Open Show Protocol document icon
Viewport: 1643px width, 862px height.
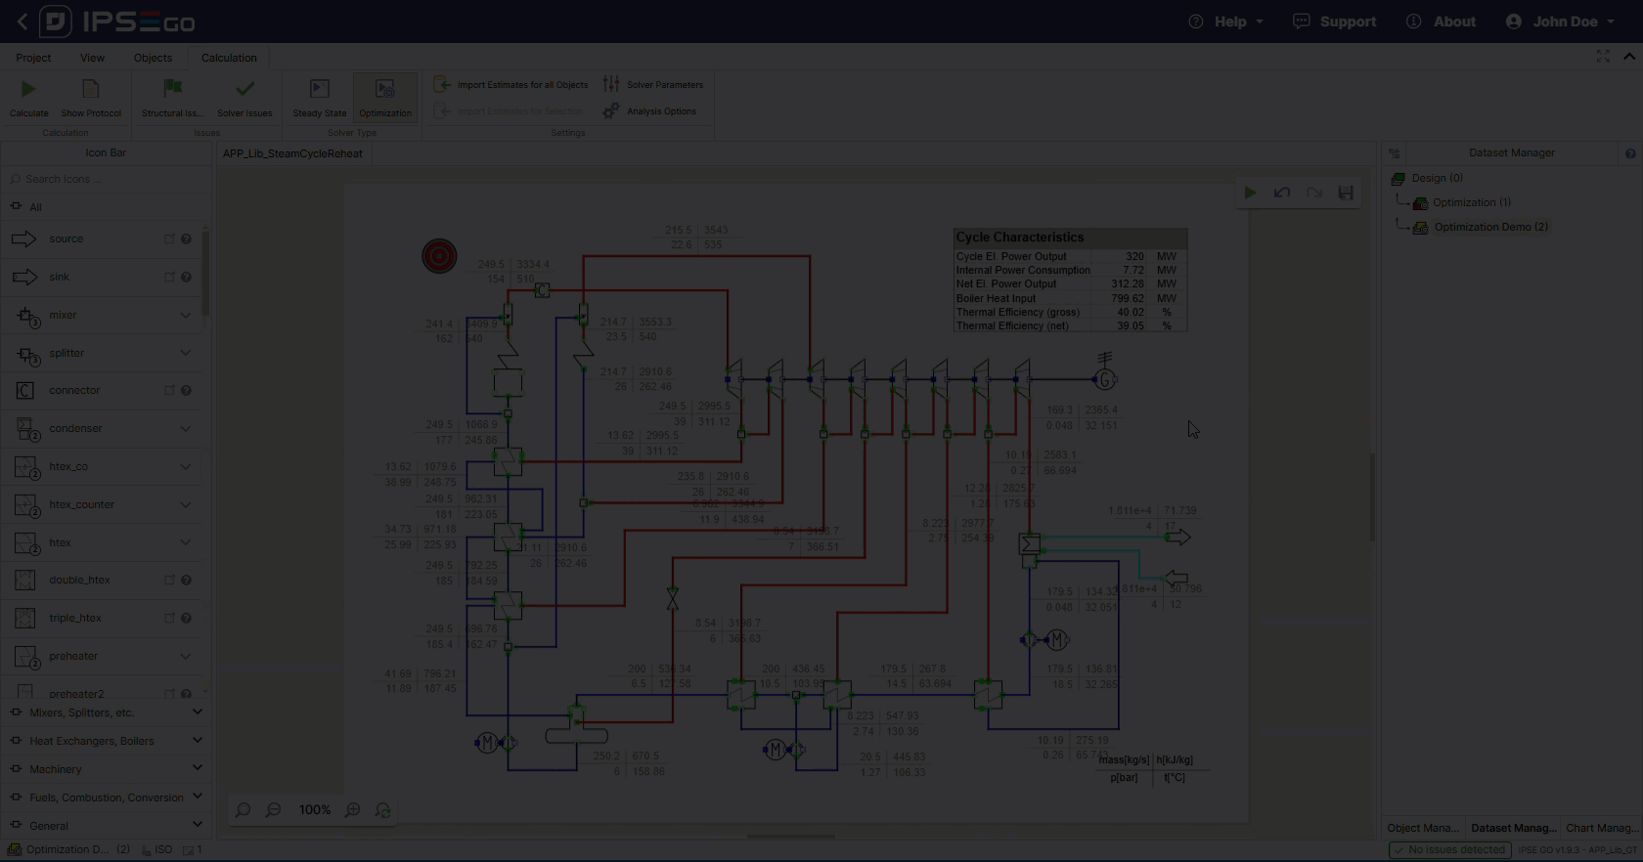[91, 90]
